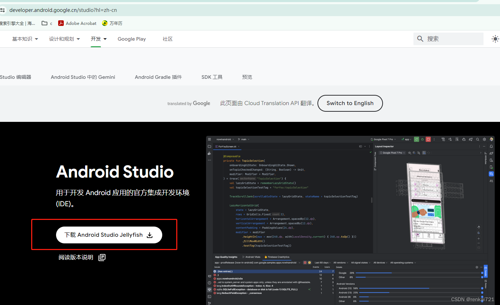This screenshot has width=500, height=305.
Task: Switch to the SDK 工具 tab
Action: pyautogui.click(x=212, y=77)
